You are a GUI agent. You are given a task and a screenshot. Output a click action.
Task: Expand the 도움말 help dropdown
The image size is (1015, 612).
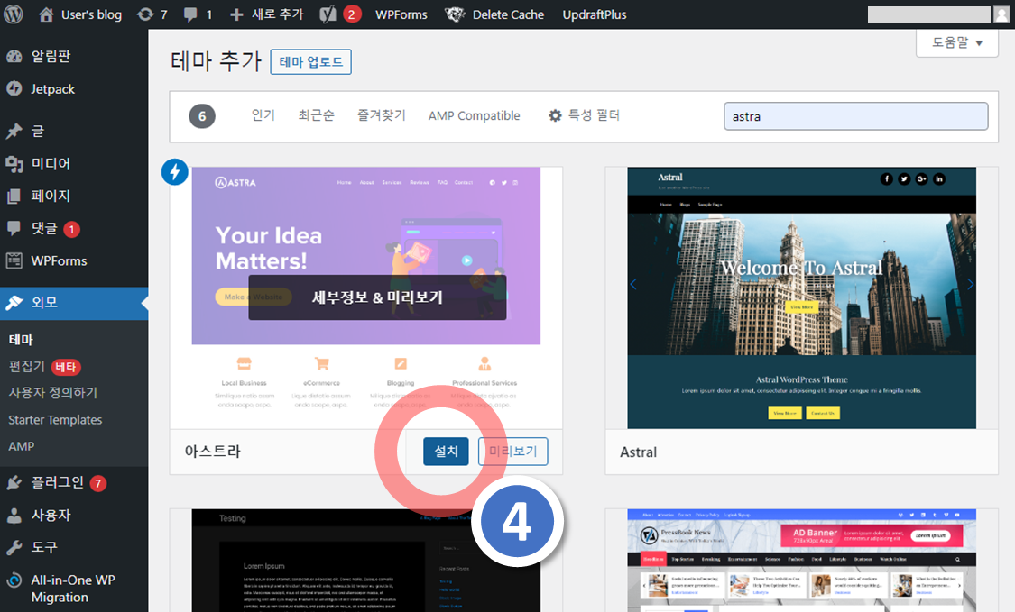[956, 42]
